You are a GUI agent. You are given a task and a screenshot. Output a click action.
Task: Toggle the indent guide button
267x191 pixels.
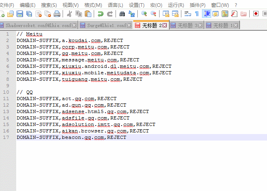point(206,14)
